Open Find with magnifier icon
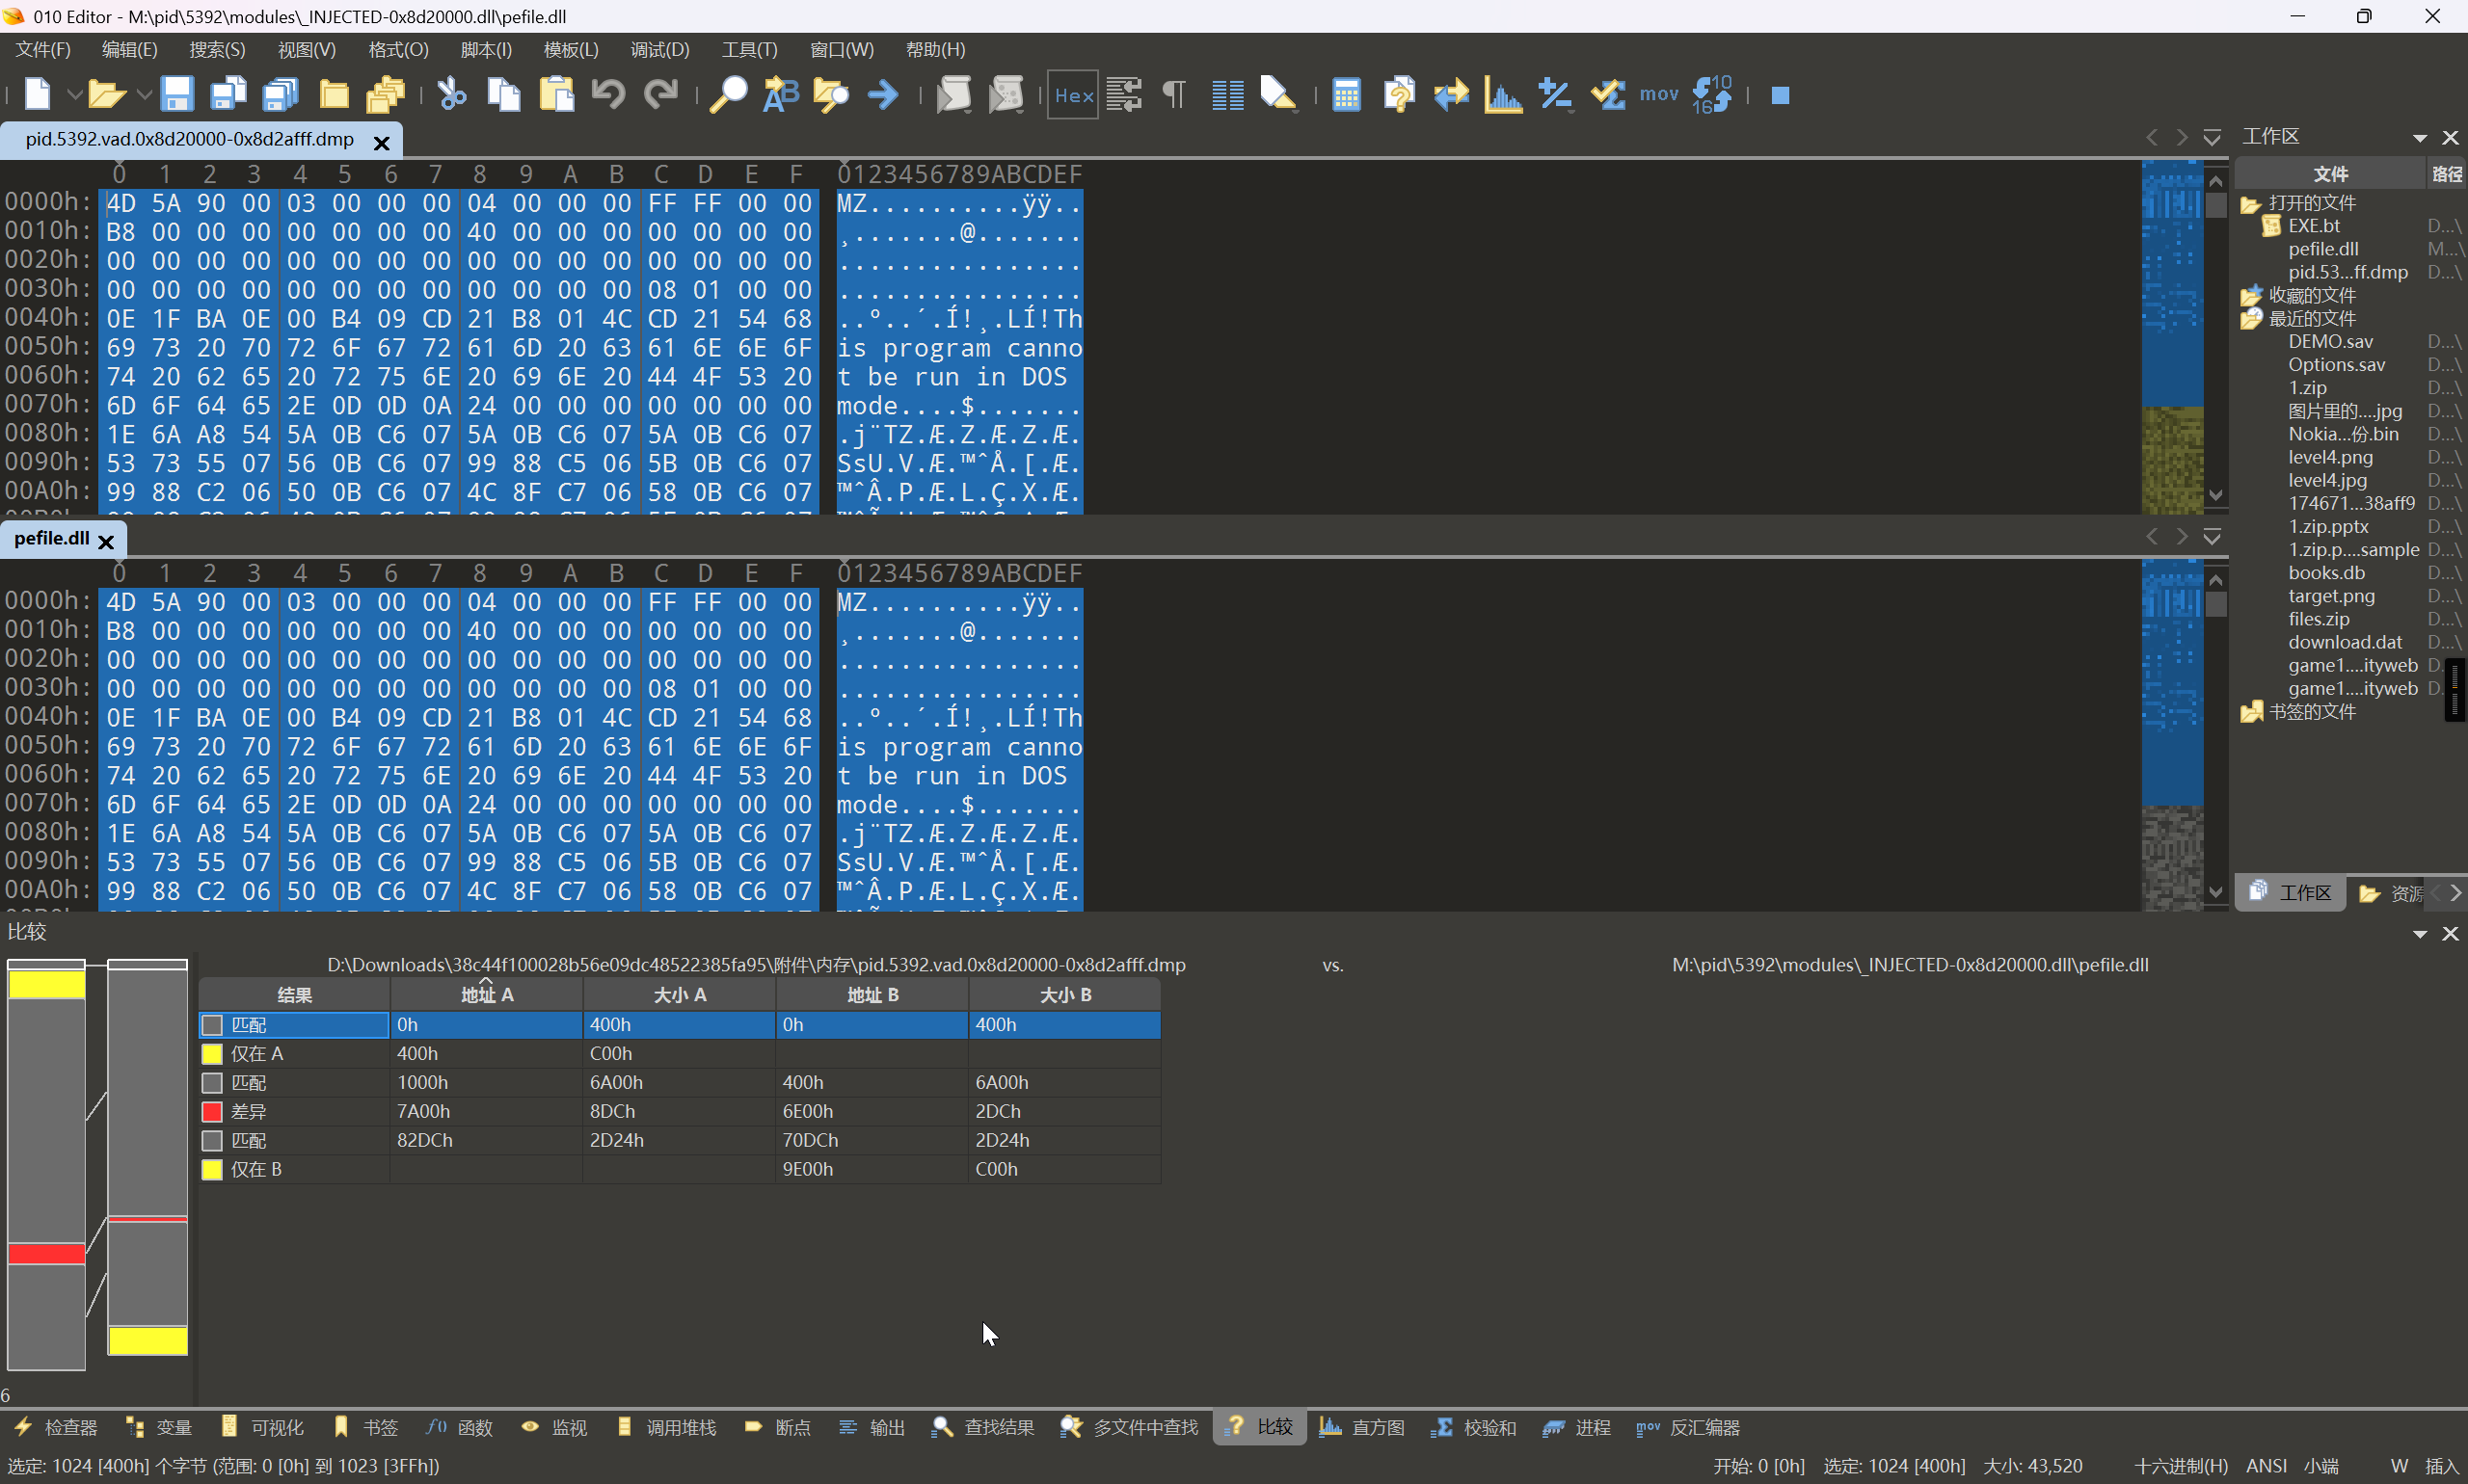This screenshot has width=2468, height=1484. (728, 95)
